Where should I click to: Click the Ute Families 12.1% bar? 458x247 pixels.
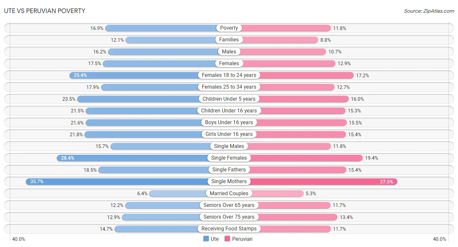(171, 40)
